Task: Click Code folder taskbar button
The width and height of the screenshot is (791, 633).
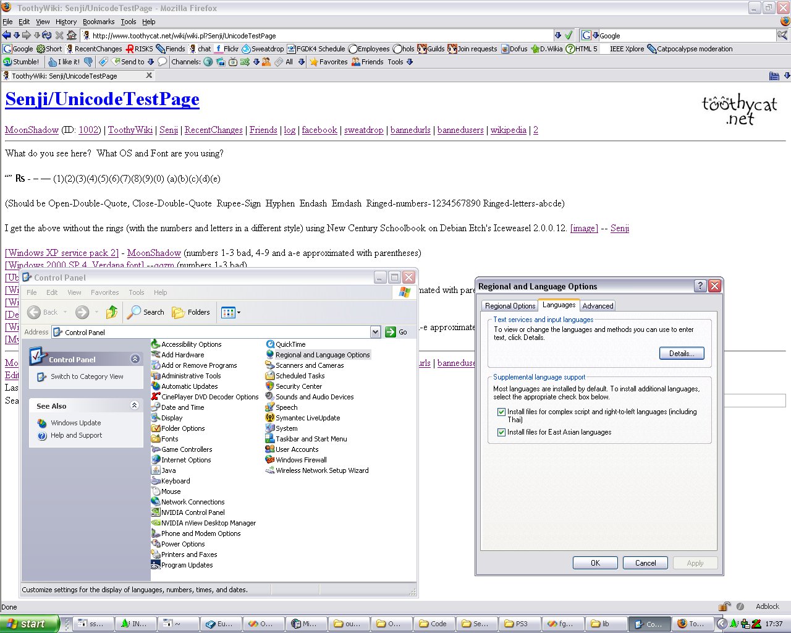Action: coord(436,624)
